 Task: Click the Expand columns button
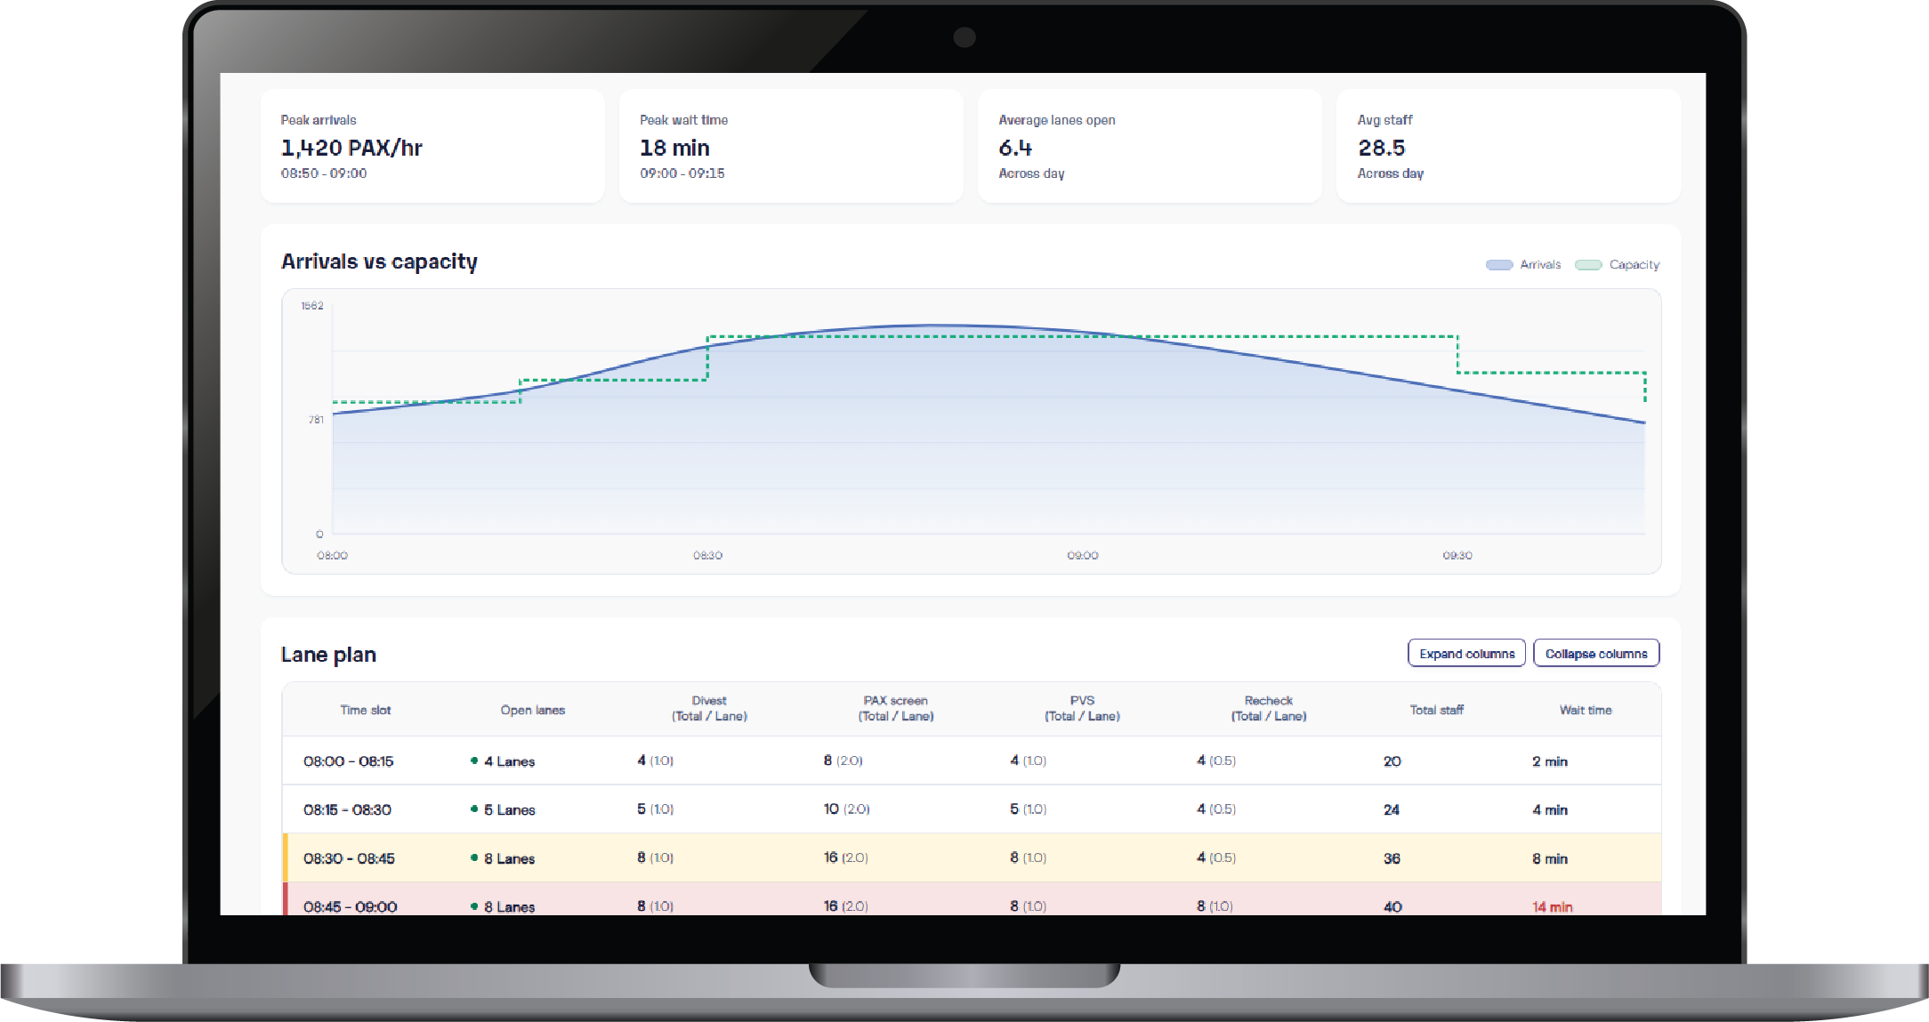(1466, 653)
